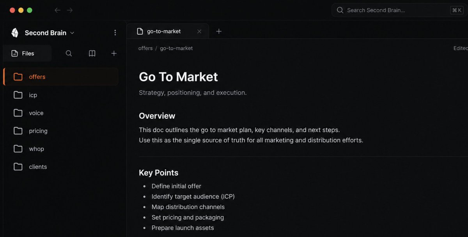Click 'Strategy, positioning, and execution.' subtitle
468x237 pixels.
click(x=193, y=93)
